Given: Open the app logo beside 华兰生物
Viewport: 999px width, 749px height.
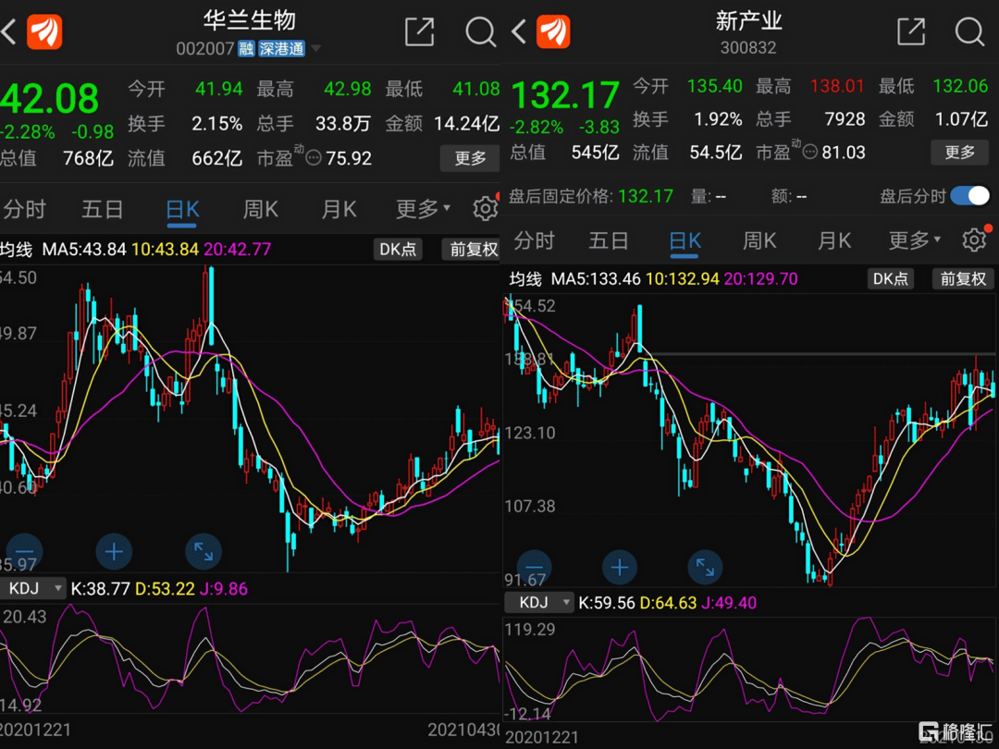Looking at the screenshot, I should pyautogui.click(x=44, y=31).
